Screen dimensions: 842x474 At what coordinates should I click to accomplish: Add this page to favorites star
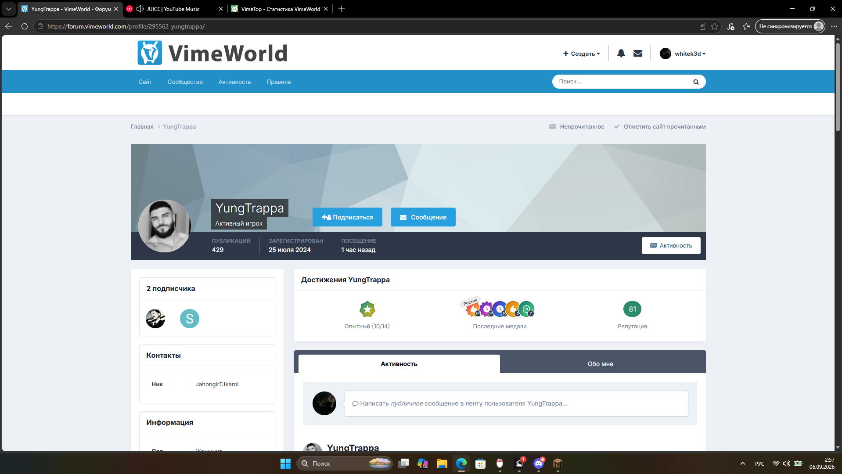[715, 26]
